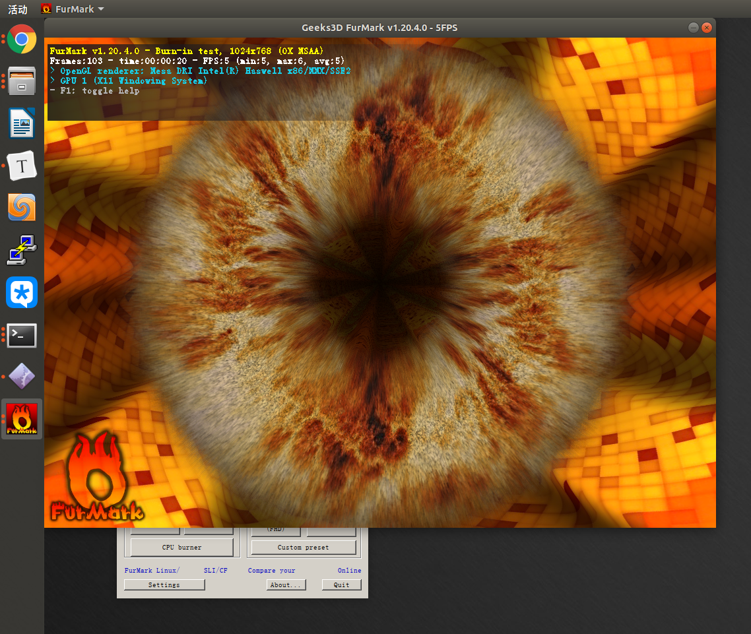Viewport: 751px width, 634px height.
Task: Open the Activities (活动) menu
Action: 16,9
